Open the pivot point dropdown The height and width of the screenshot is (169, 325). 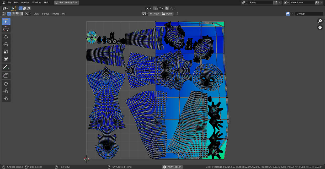[x=148, y=8]
